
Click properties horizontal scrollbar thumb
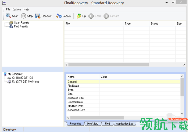click(97, 118)
